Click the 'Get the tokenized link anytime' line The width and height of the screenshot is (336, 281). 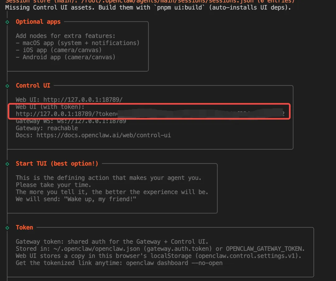[x=119, y=263]
